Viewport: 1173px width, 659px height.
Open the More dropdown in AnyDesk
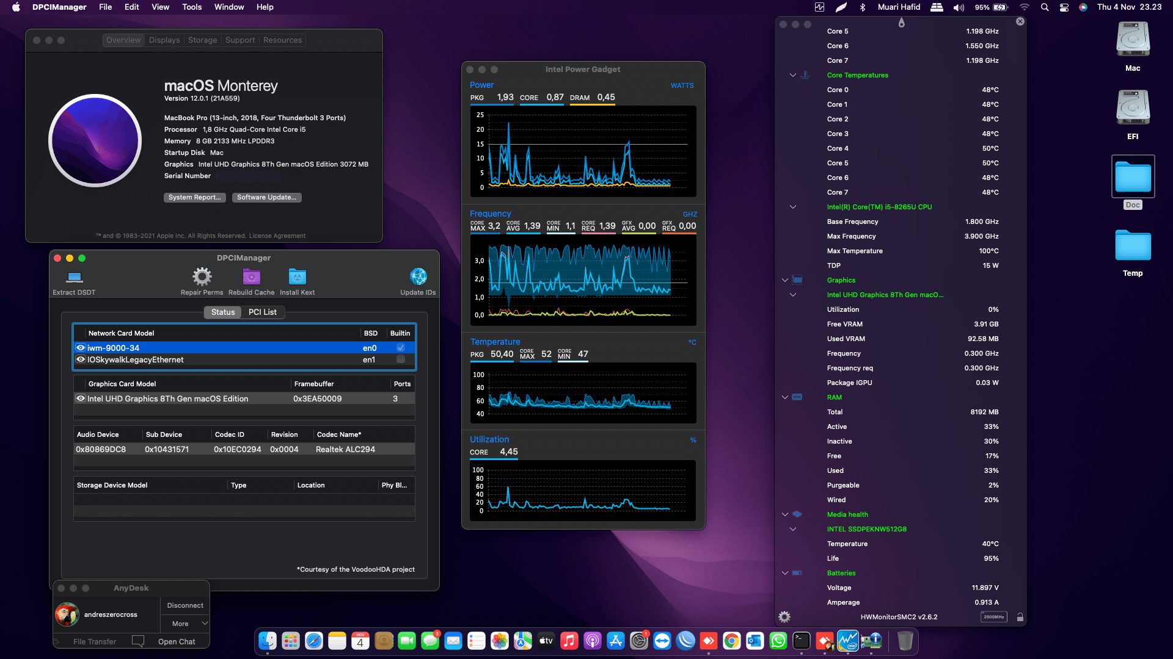[x=185, y=624]
